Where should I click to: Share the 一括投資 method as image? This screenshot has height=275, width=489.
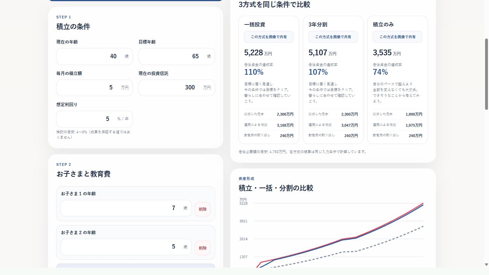pos(269,37)
